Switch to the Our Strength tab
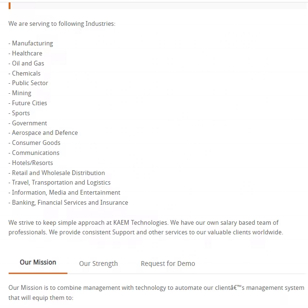Image resolution: width=308 pixels, height=308 pixels. point(99,264)
